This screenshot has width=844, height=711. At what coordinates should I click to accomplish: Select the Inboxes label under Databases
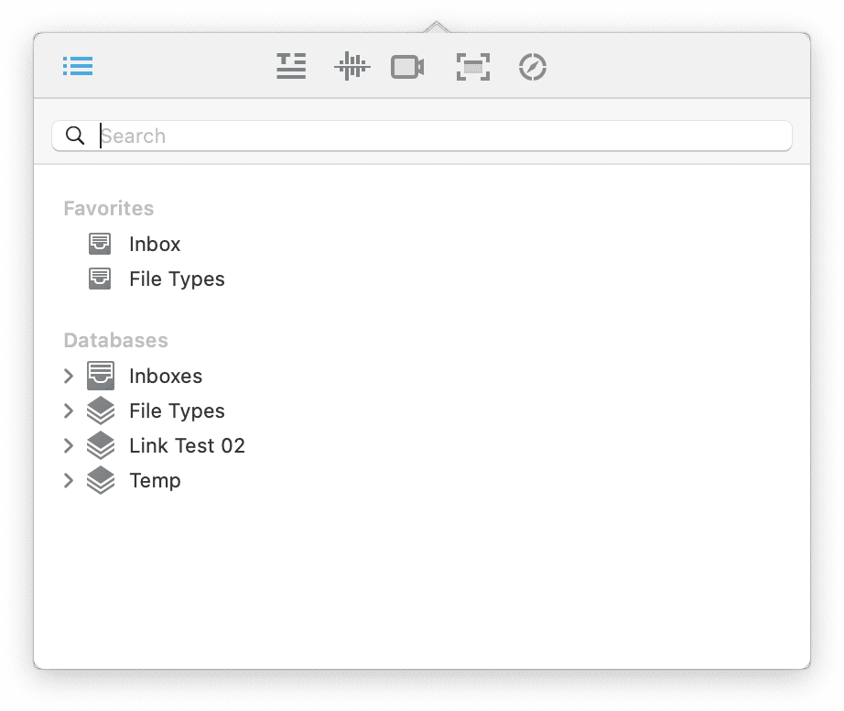166,376
